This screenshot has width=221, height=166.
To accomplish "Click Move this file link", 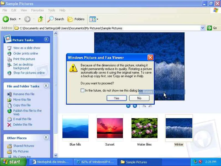I will 22,100.
